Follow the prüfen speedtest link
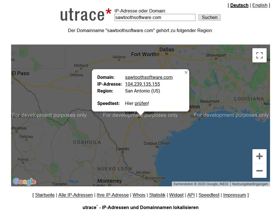The image size is (280, 215). pos(141,104)
